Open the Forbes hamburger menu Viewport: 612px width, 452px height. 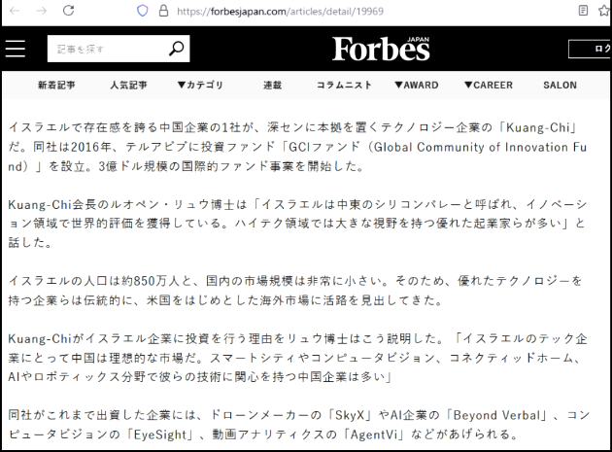[x=16, y=50]
